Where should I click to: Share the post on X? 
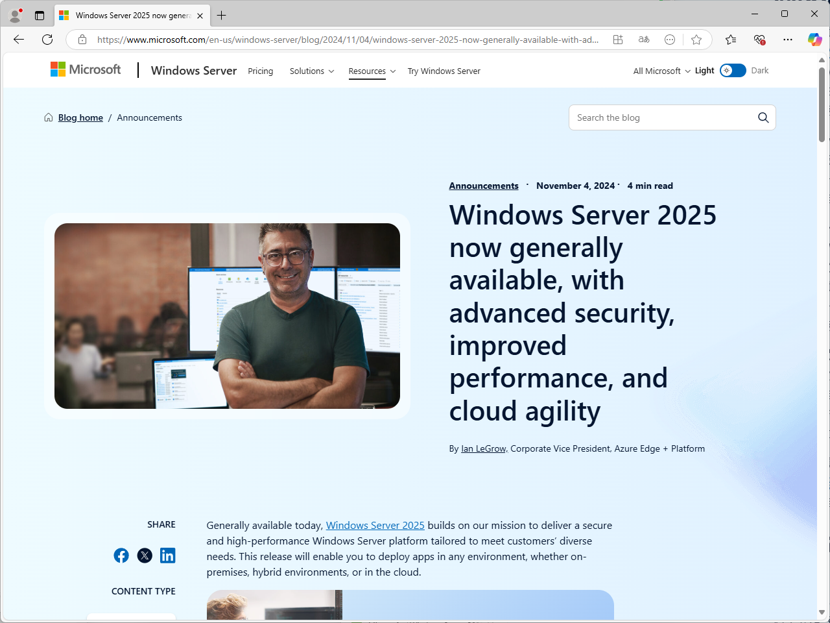[x=145, y=556]
